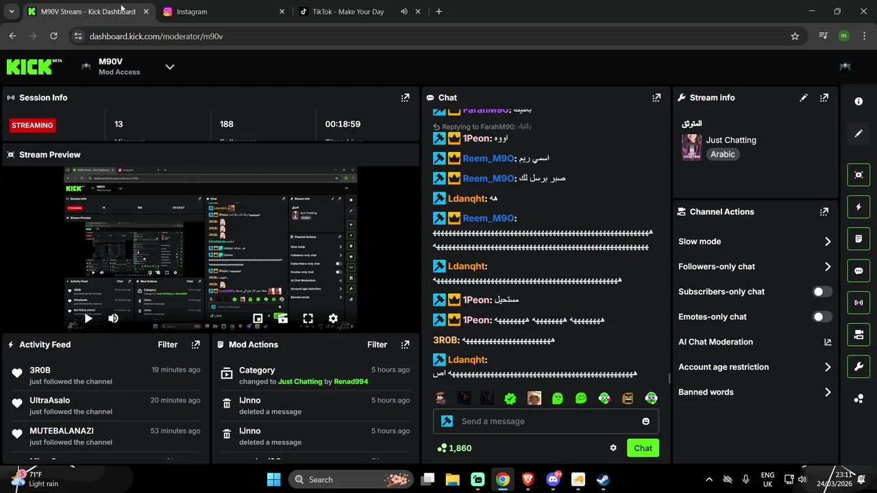Image resolution: width=877 pixels, height=493 pixels.
Task: Click the Windows taskbar Search box
Action: point(351,480)
